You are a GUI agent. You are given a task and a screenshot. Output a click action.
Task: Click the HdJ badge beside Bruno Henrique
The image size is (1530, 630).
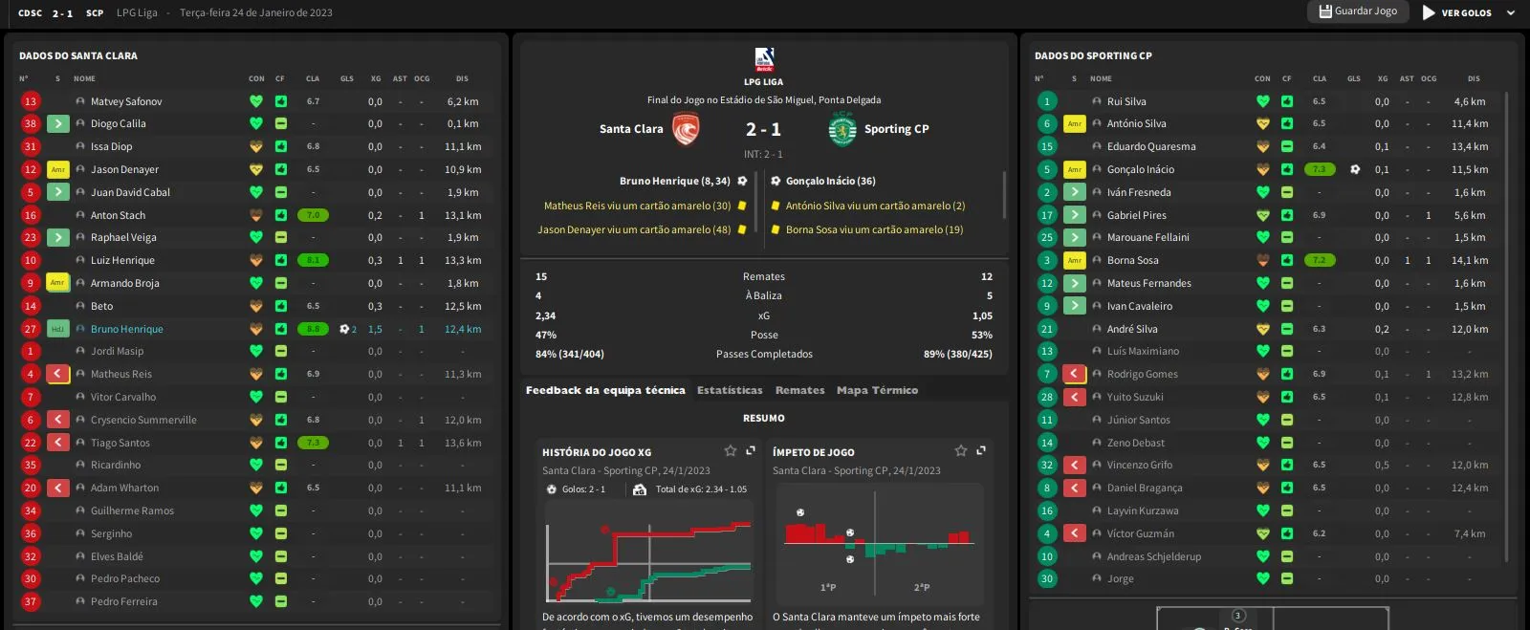coord(58,329)
